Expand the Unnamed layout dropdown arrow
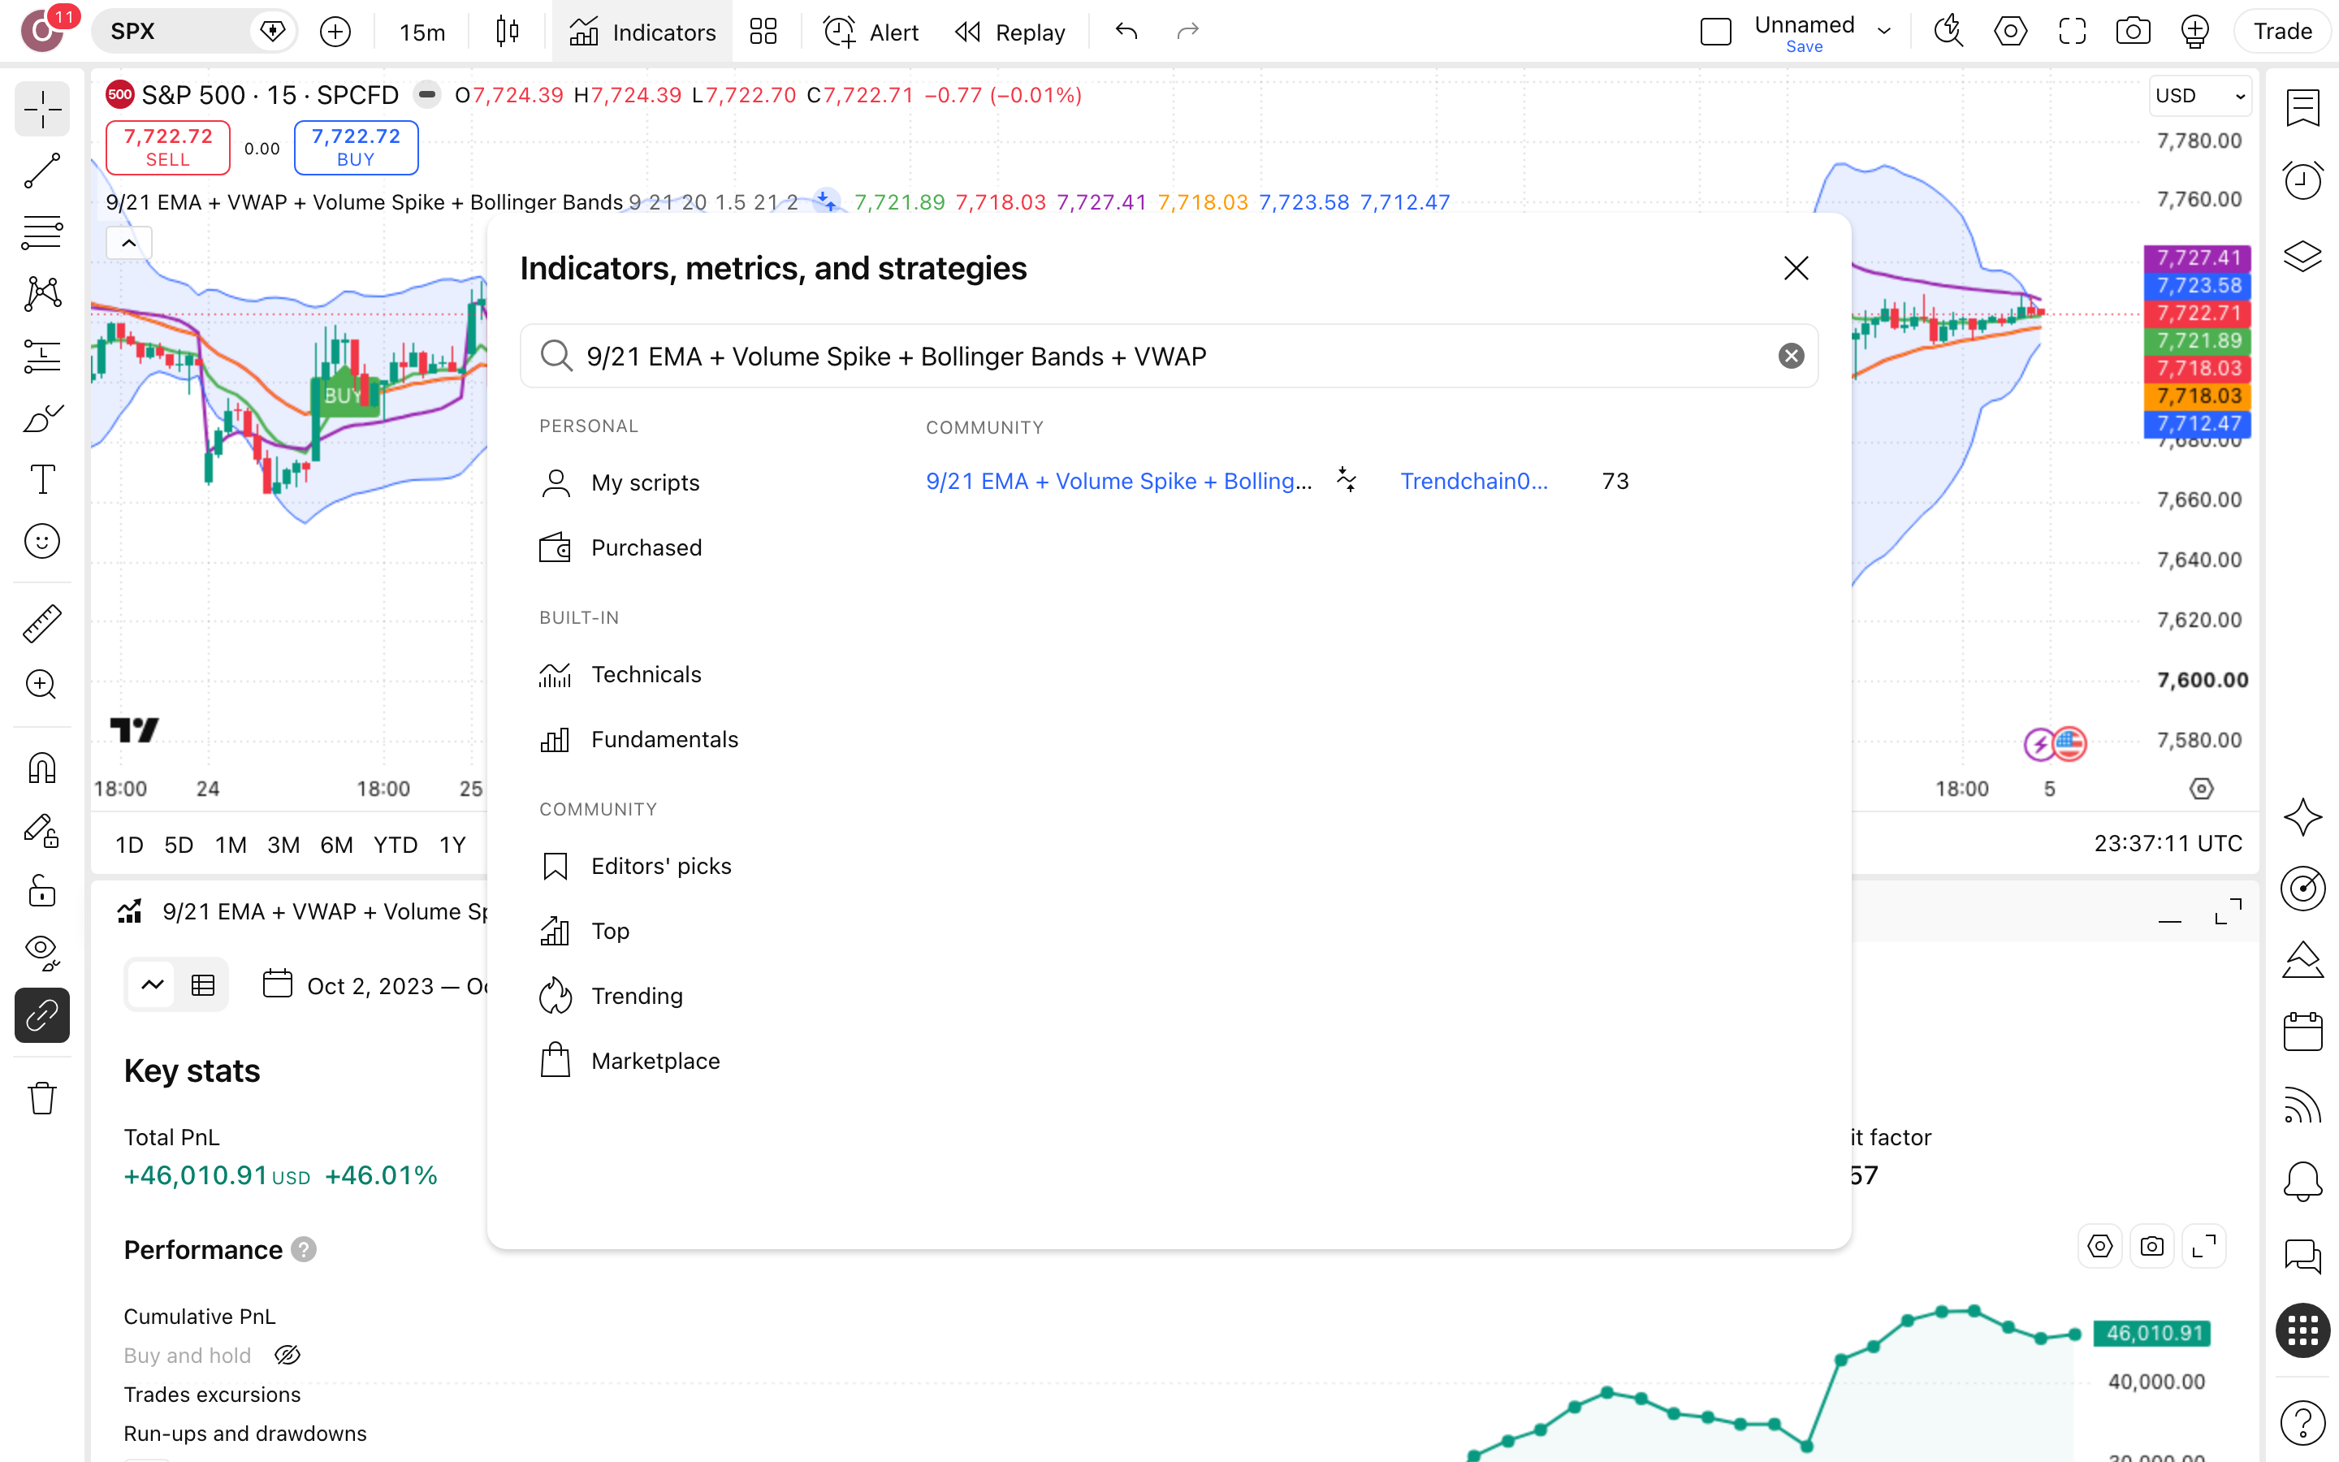The width and height of the screenshot is (2339, 1462). [1883, 32]
